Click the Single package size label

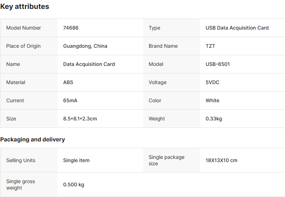coord(167,160)
